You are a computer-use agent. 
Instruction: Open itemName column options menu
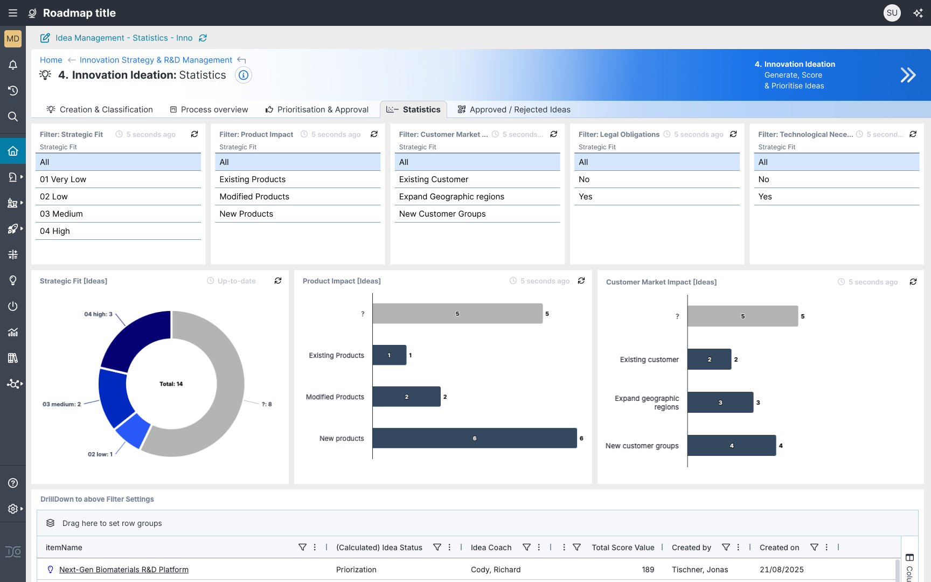(315, 547)
